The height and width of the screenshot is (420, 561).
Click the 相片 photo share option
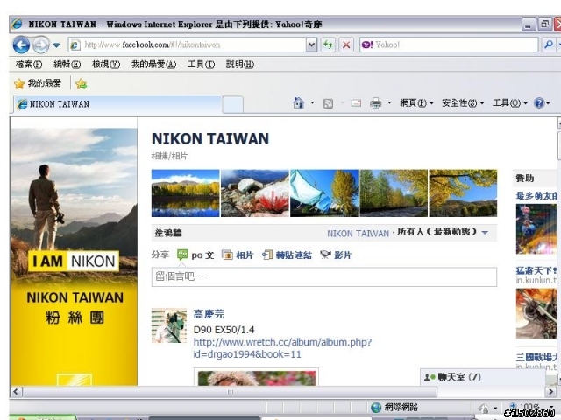pos(238,255)
